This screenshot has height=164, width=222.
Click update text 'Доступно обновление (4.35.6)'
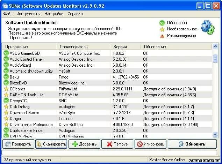click(170, 95)
